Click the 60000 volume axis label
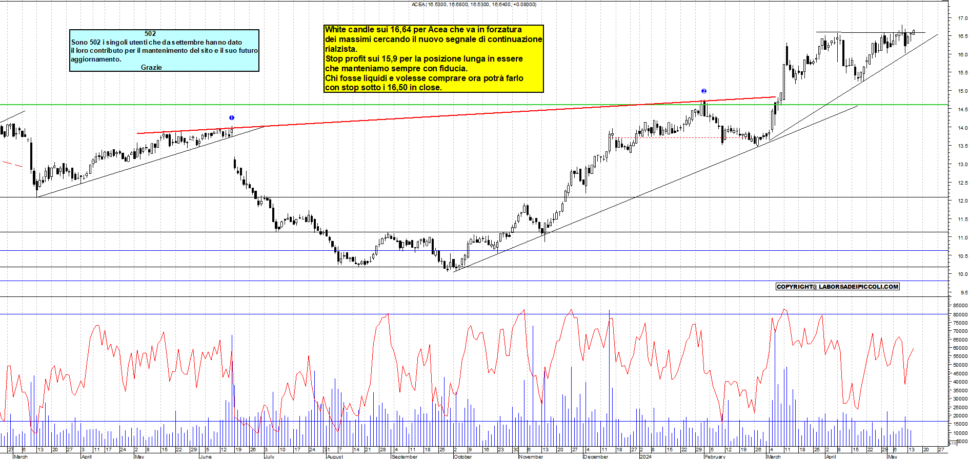Viewport: 969px width, 459px height. (960, 348)
